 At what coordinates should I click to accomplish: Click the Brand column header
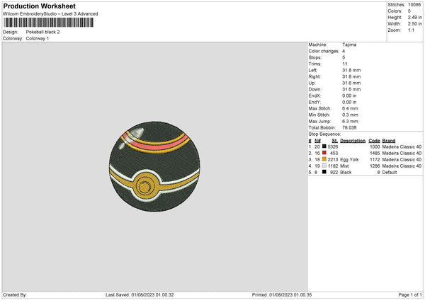tap(389, 141)
